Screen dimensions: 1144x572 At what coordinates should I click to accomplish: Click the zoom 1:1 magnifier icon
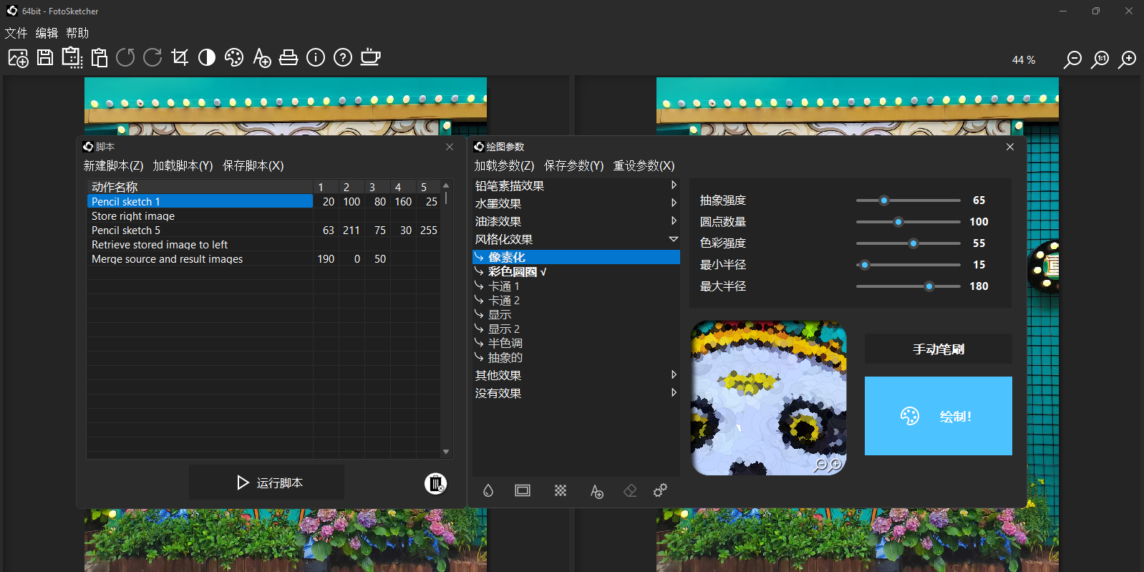click(1100, 59)
